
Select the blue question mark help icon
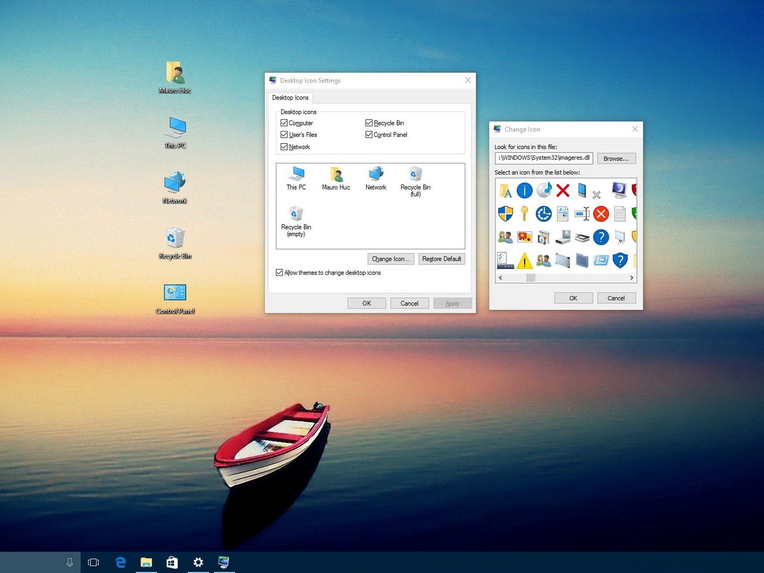(601, 237)
